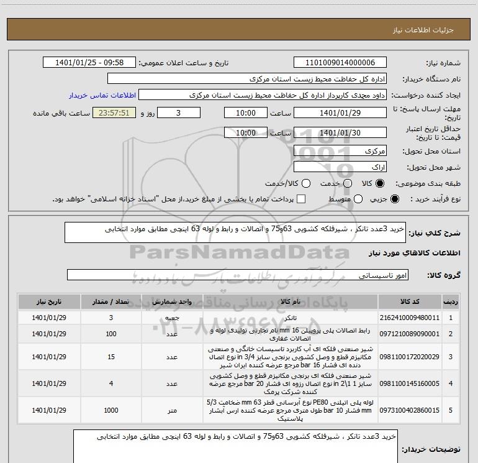The image size is (478, 463).
Task: Click the کد کالا column header
Action: coord(410,302)
